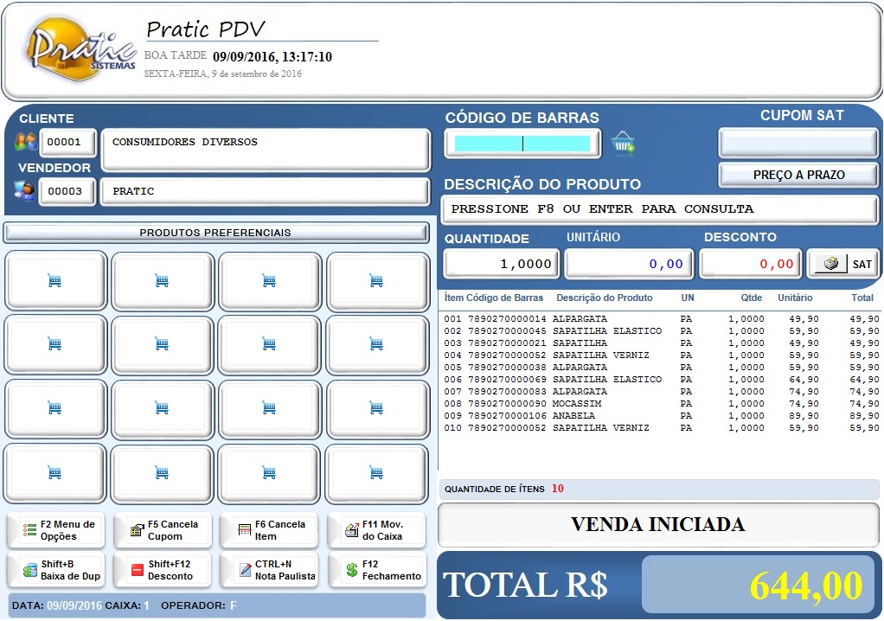
Task: Focus the customer code field 00001
Action: (67, 142)
